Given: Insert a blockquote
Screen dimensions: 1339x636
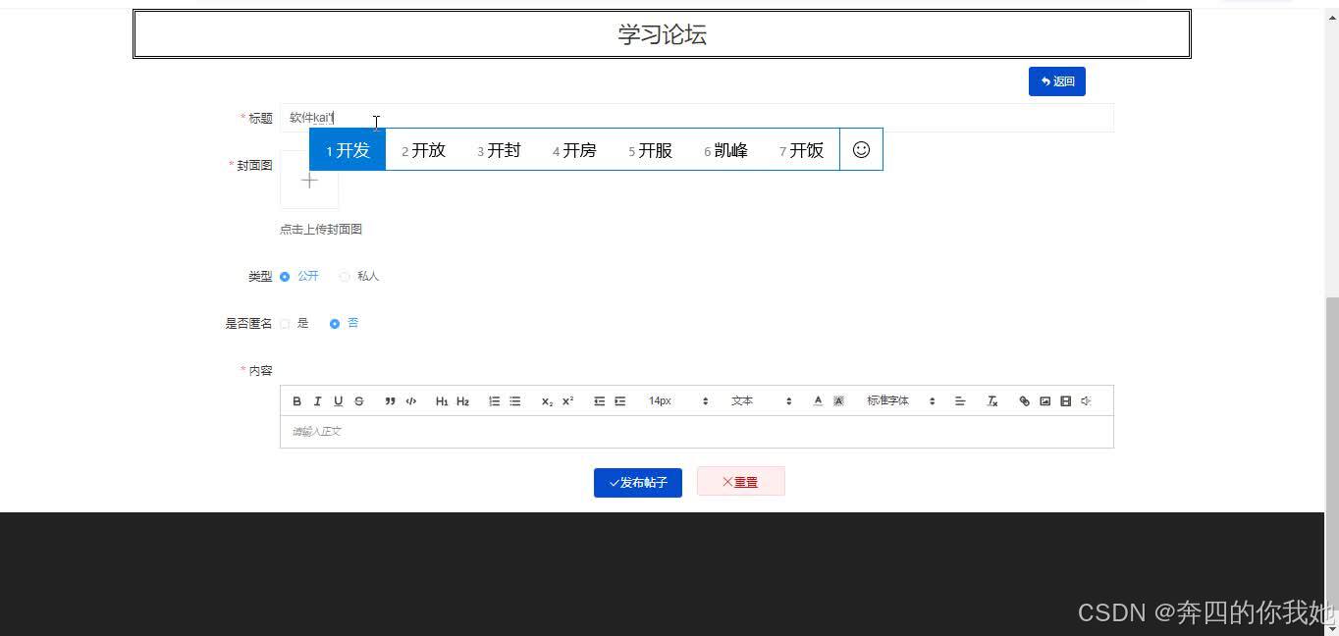Looking at the screenshot, I should [390, 401].
